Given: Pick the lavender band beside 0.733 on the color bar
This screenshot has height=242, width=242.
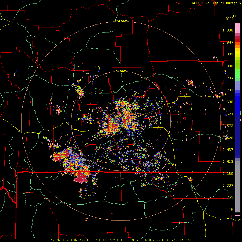Looking at the screenshot, I should click(237, 86).
